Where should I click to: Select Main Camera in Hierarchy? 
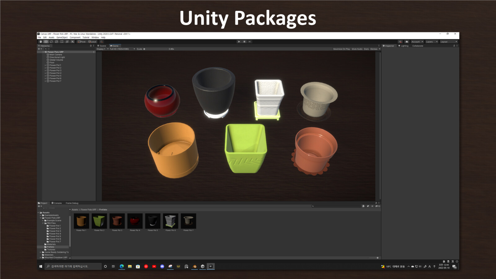[56, 55]
